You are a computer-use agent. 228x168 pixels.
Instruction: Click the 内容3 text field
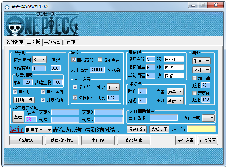(174, 76)
